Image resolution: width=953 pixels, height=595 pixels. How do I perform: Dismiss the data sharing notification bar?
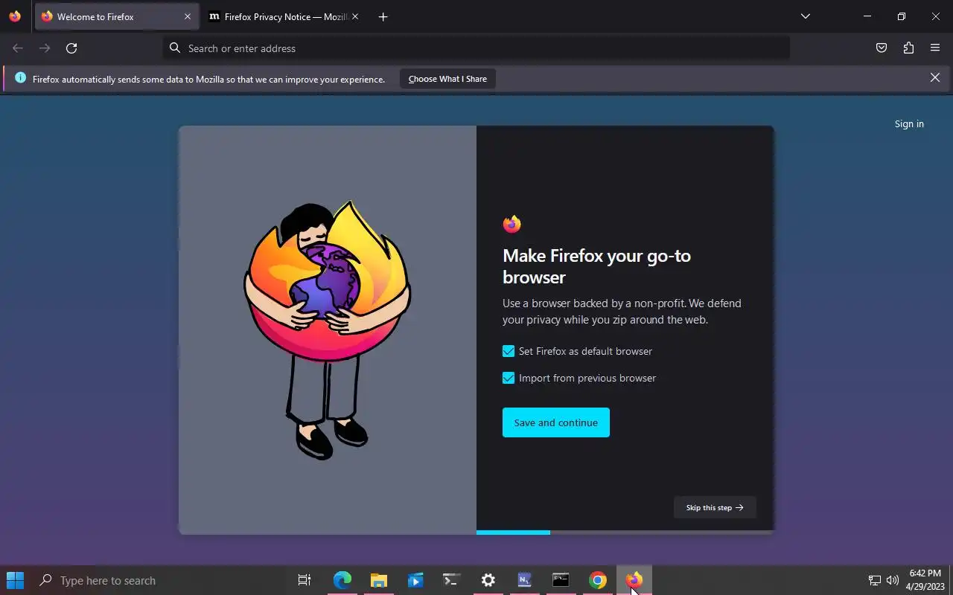point(935,77)
